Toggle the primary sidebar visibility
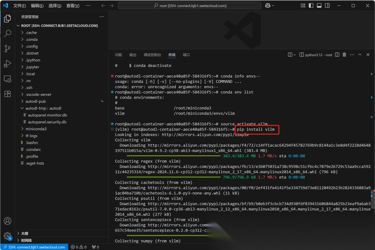375x250 pixels. (x=311, y=6)
